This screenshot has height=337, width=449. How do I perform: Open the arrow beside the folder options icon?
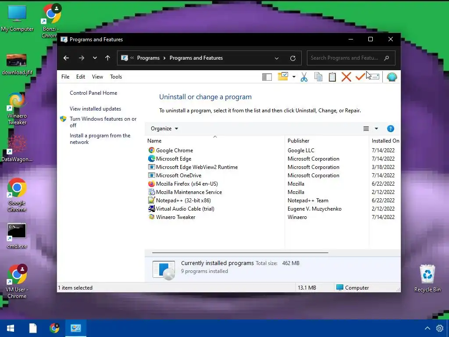[x=294, y=77]
